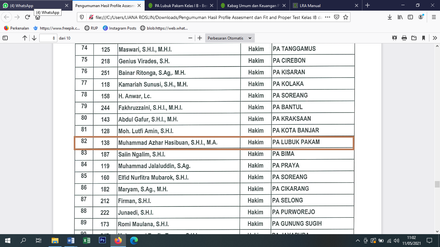440x247 pixels.
Task: Open the Perbesaran Otomatis zoom dropdown
Action: (x=230, y=38)
